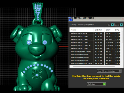The image size is (124, 93).
Task: Click the vertical scrollbar of metal list
Action: (122, 37)
